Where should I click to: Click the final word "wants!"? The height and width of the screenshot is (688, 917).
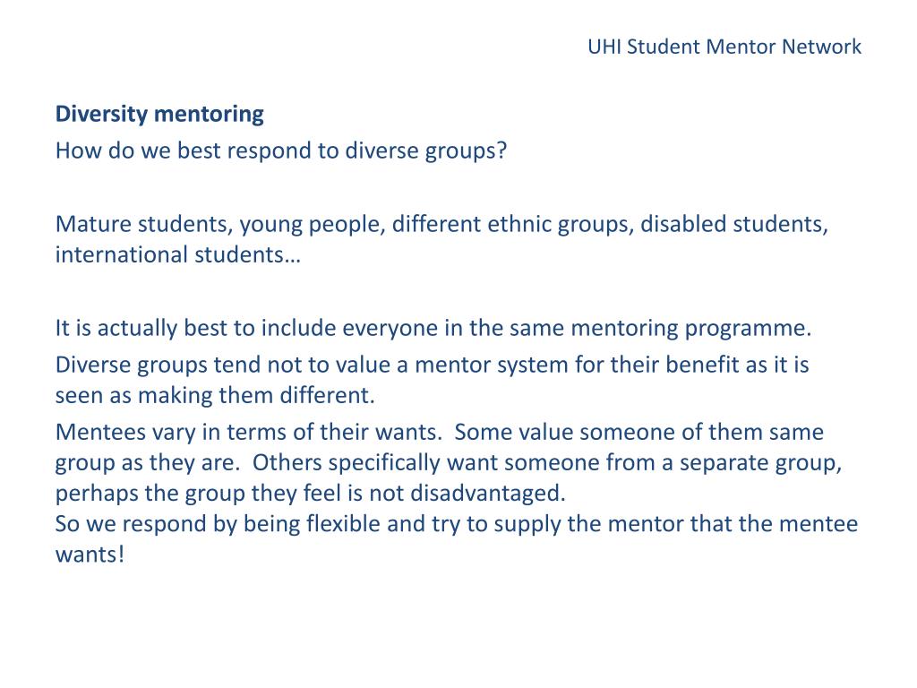click(x=90, y=555)
